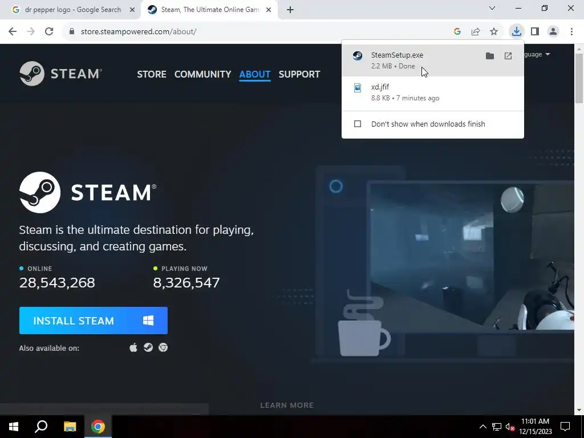Expand the language dropdown on Steam
Viewport: 584px width, 438px height.
pos(537,54)
